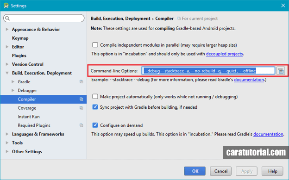
Task: Click the OK button
Action: click(195, 171)
